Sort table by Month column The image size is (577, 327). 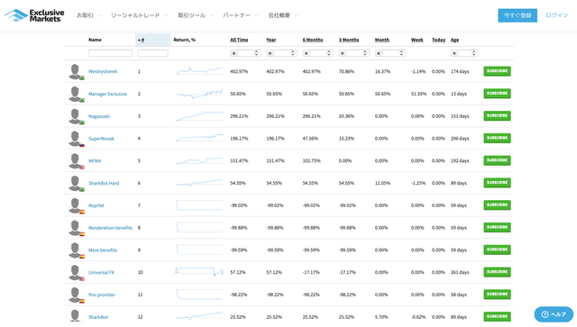[382, 40]
